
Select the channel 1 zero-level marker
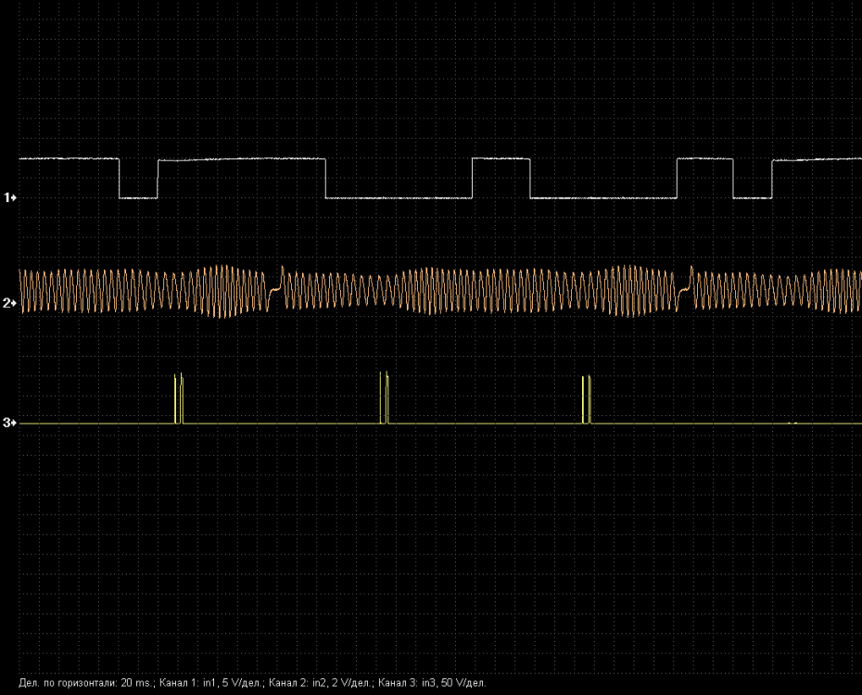pyautogui.click(x=10, y=197)
